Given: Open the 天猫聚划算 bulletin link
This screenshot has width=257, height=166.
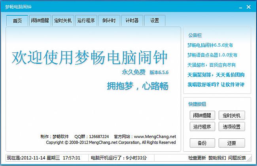Looking at the screenshot, I should (x=215, y=75).
